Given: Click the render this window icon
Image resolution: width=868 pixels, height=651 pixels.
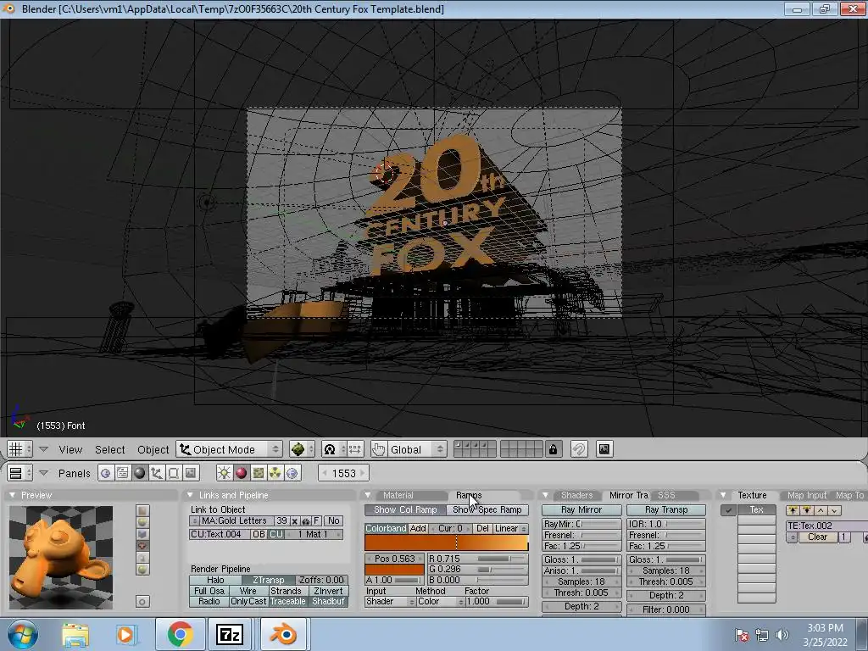Looking at the screenshot, I should click(604, 449).
